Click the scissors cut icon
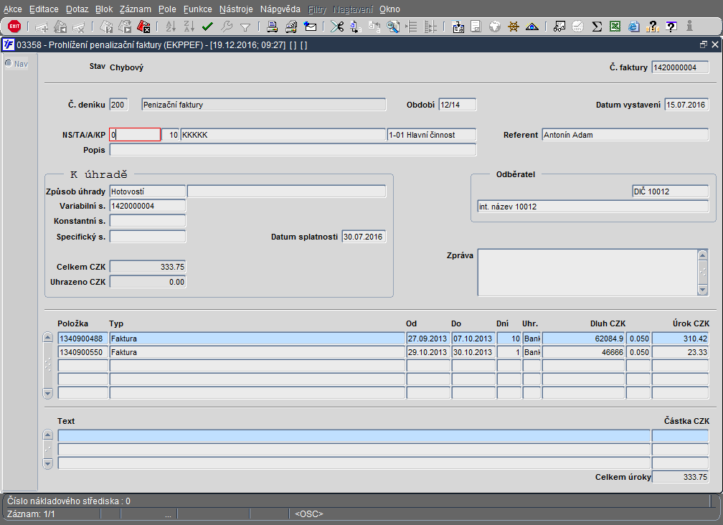 (336, 27)
